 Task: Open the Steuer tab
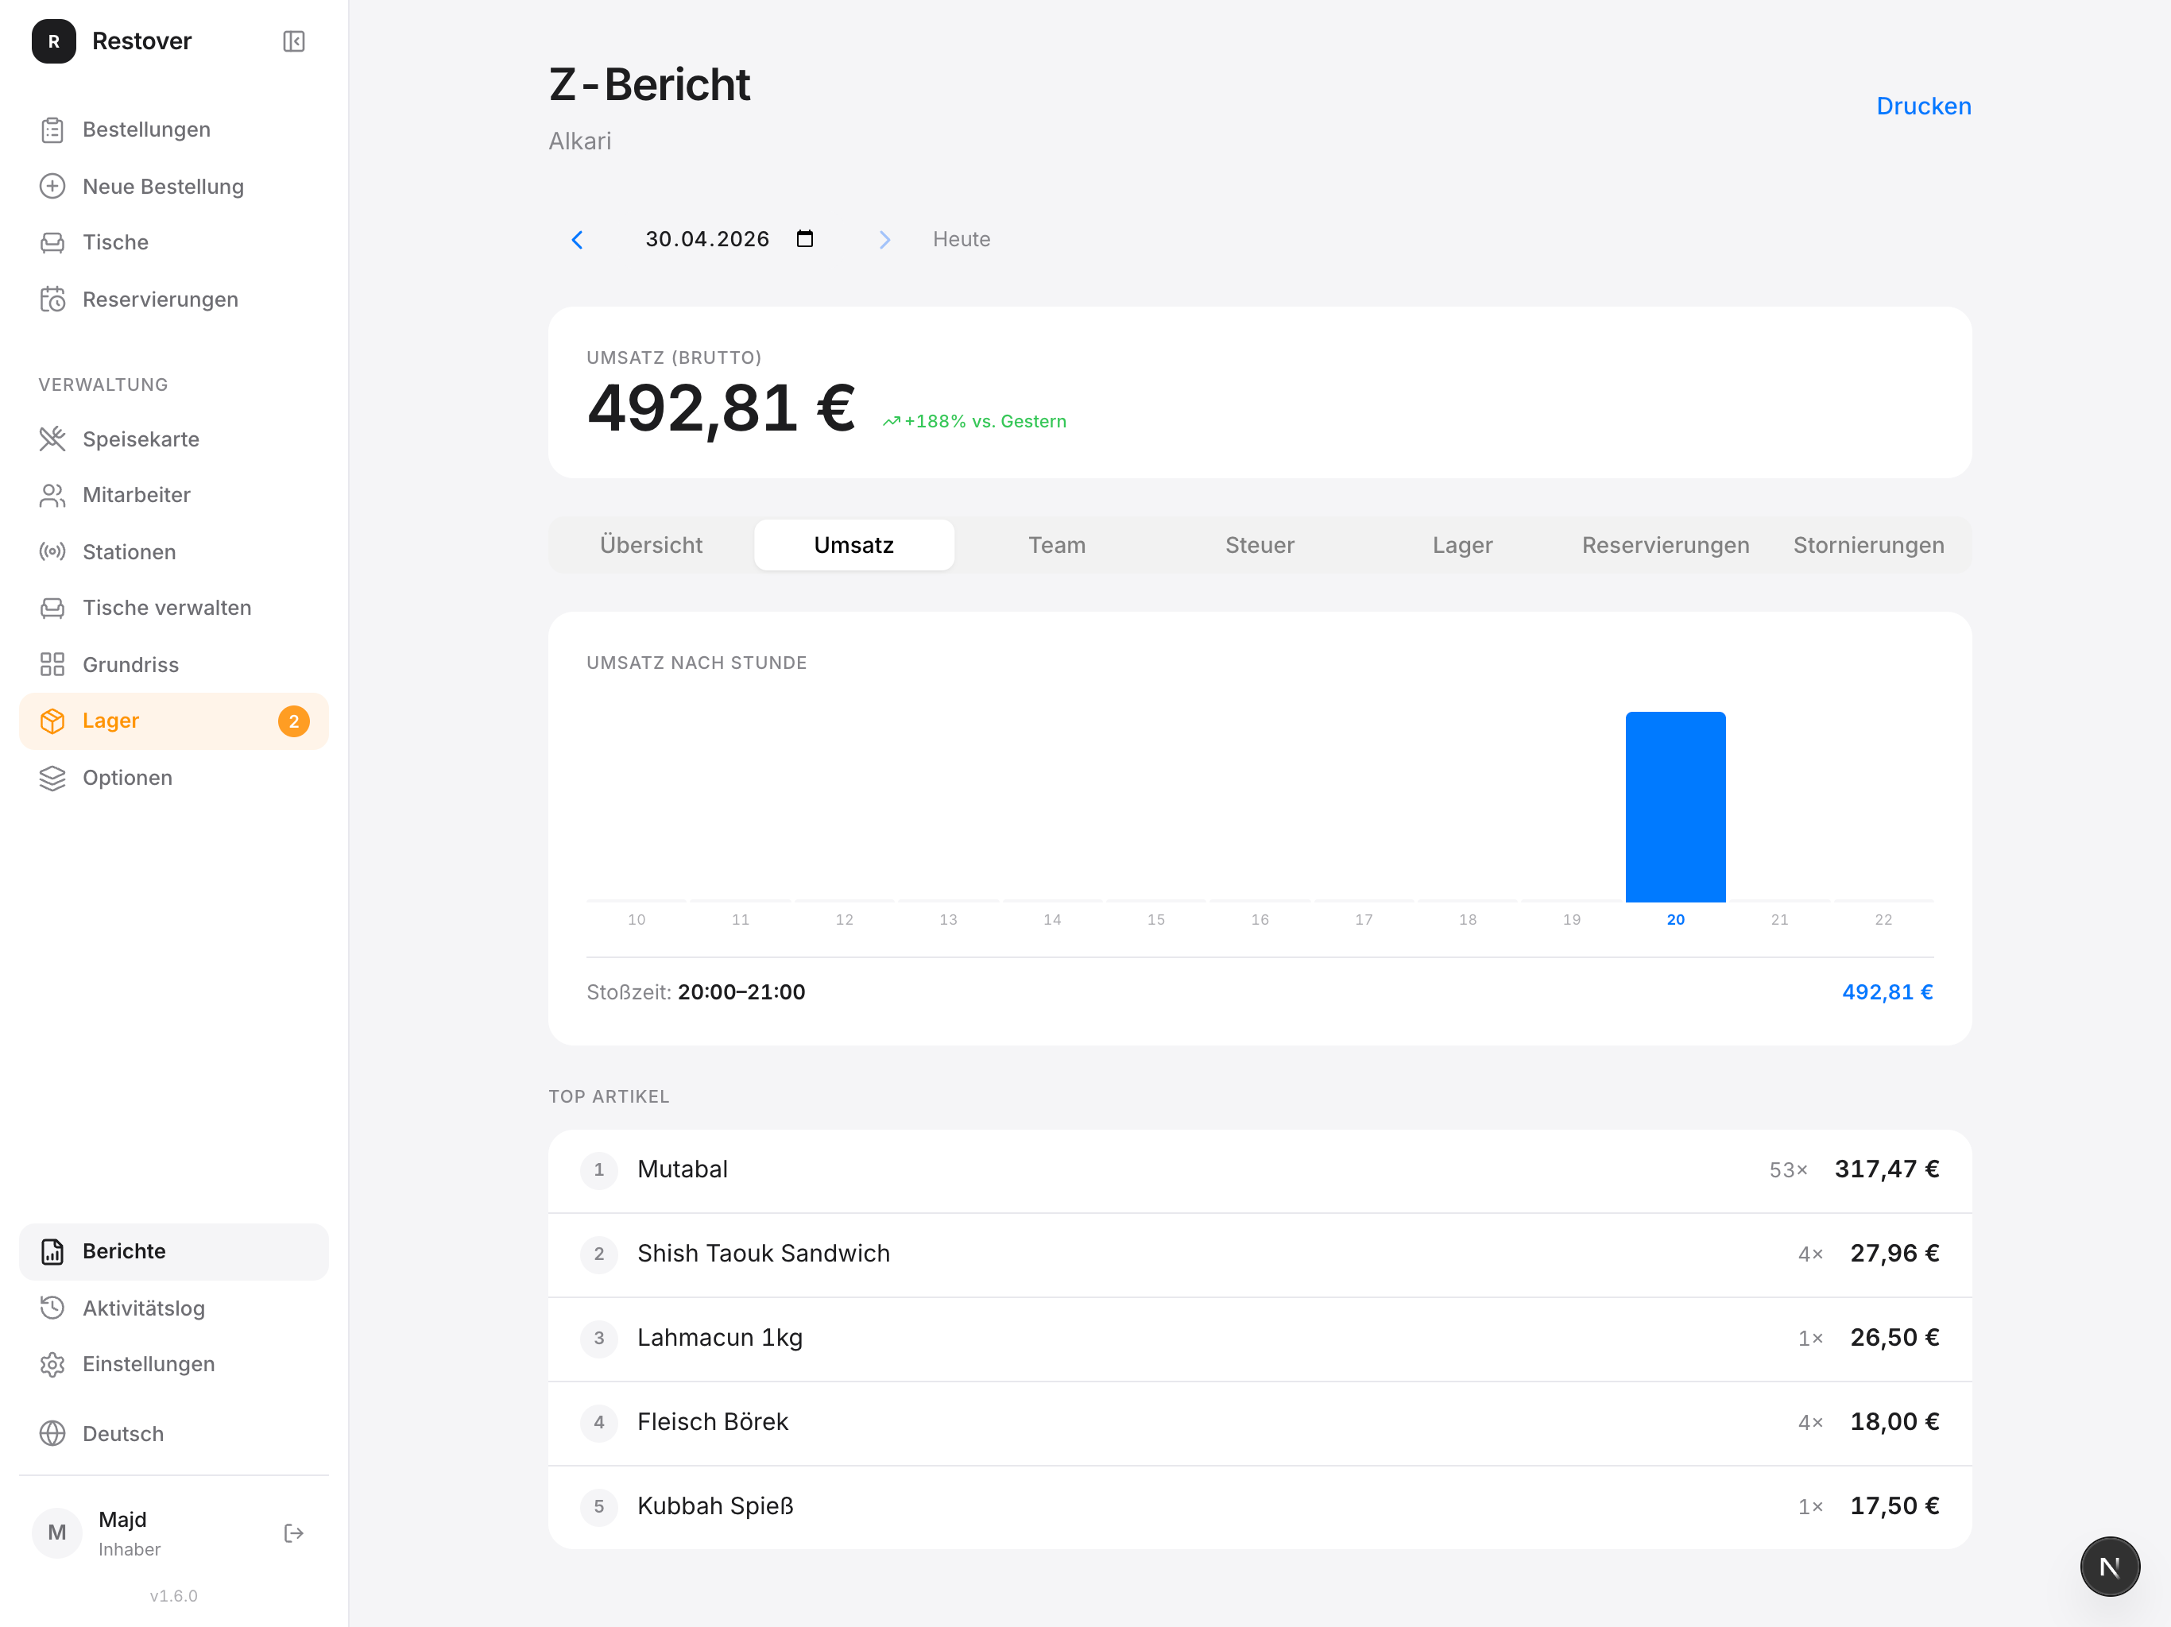tap(1260, 545)
